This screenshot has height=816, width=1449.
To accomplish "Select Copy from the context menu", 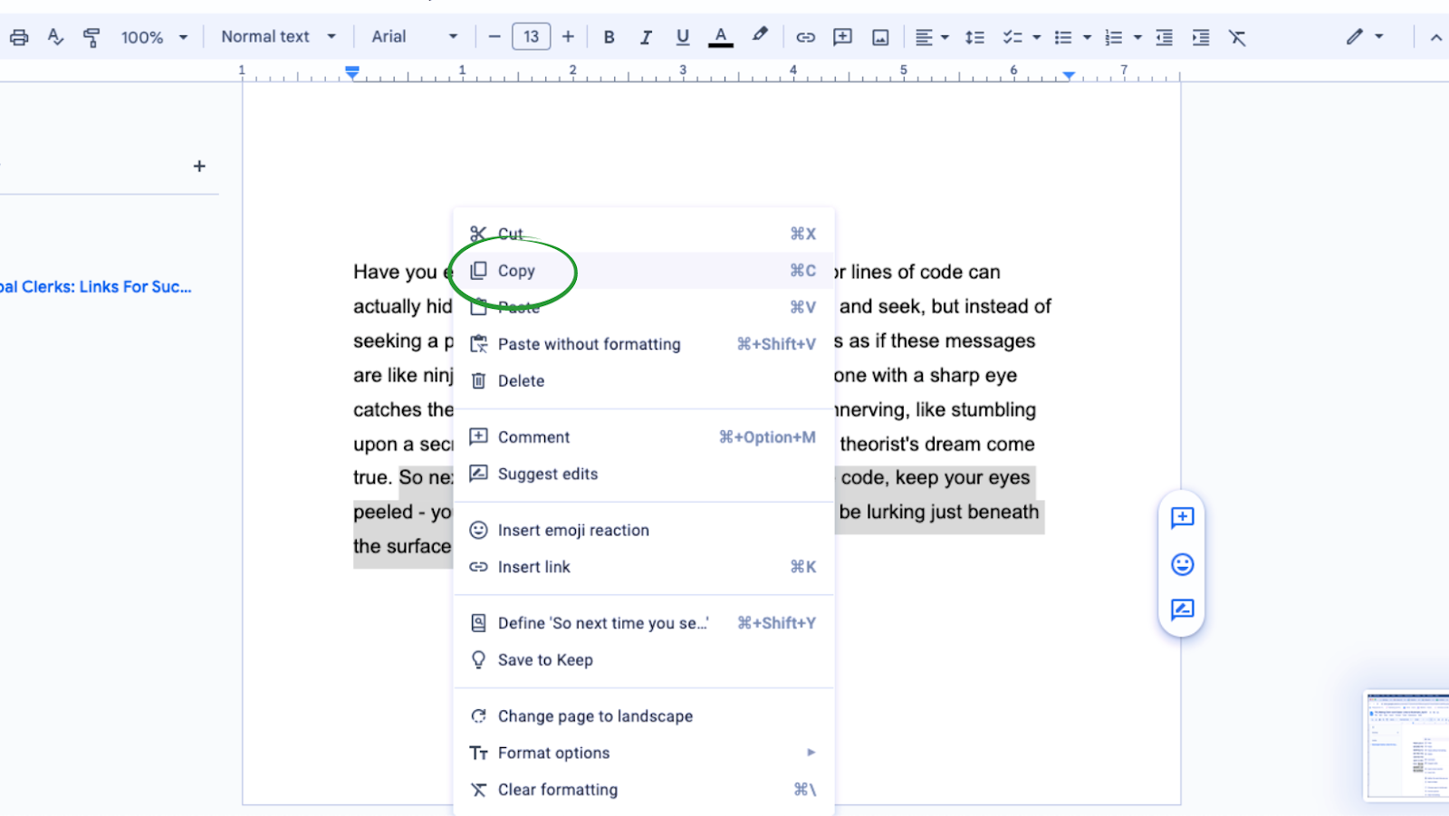I will [x=643, y=271].
